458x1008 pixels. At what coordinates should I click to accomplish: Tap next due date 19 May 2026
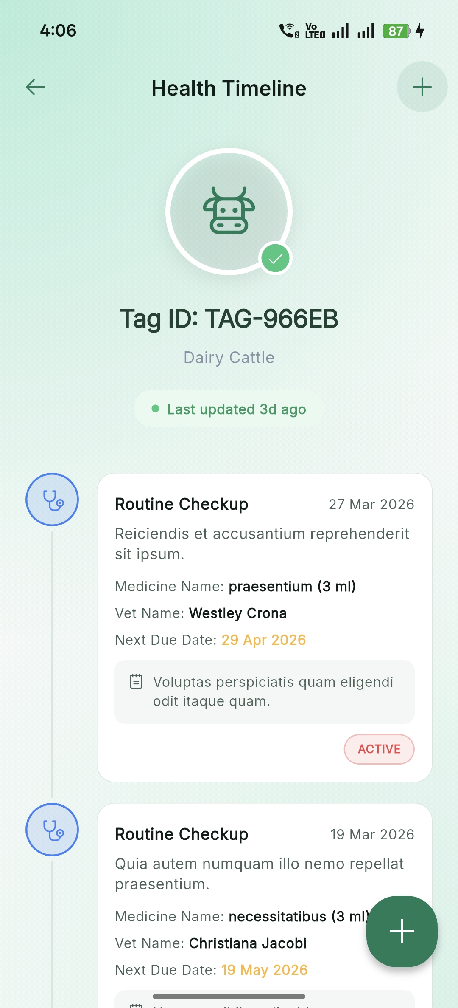[x=264, y=970]
